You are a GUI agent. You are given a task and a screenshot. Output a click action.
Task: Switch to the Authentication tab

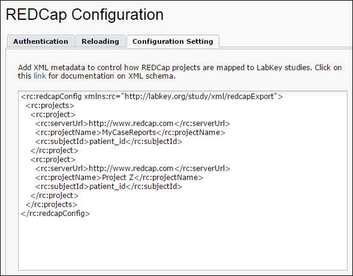pos(41,41)
